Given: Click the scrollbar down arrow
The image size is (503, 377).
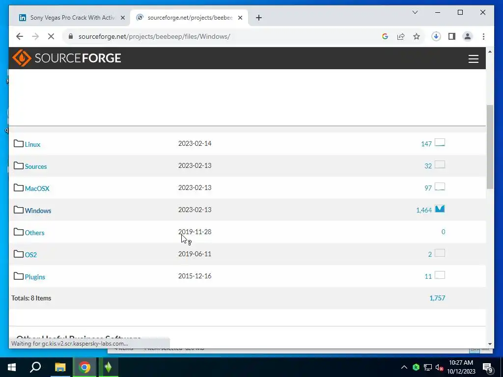Looking at the screenshot, I should pyautogui.click(x=490, y=344).
